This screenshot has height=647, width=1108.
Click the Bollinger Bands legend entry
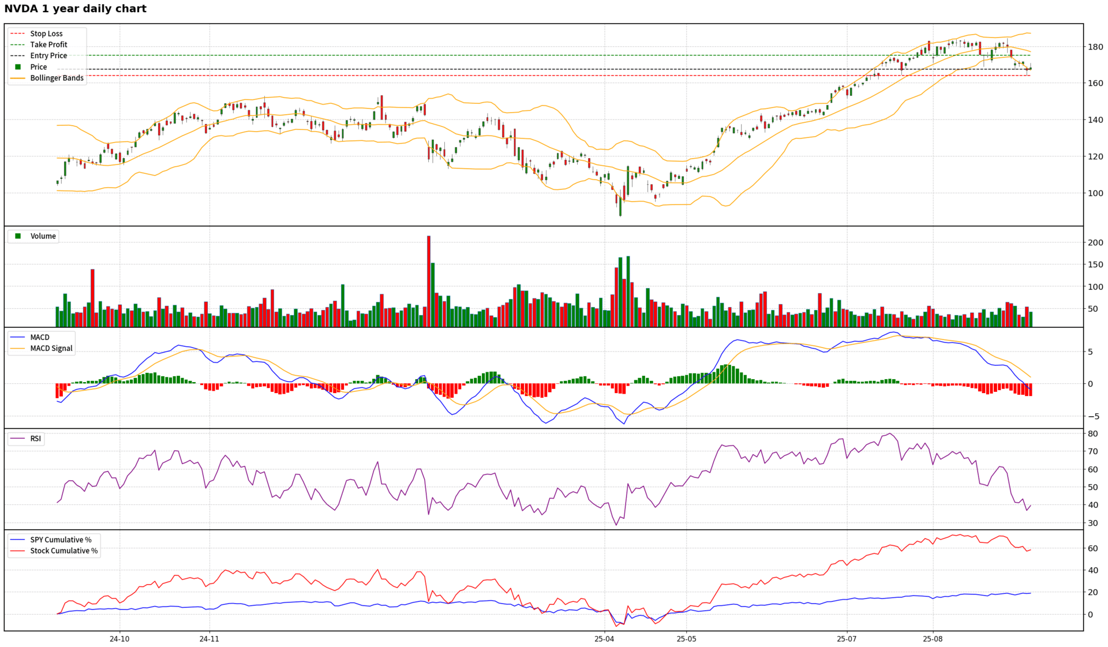[57, 78]
